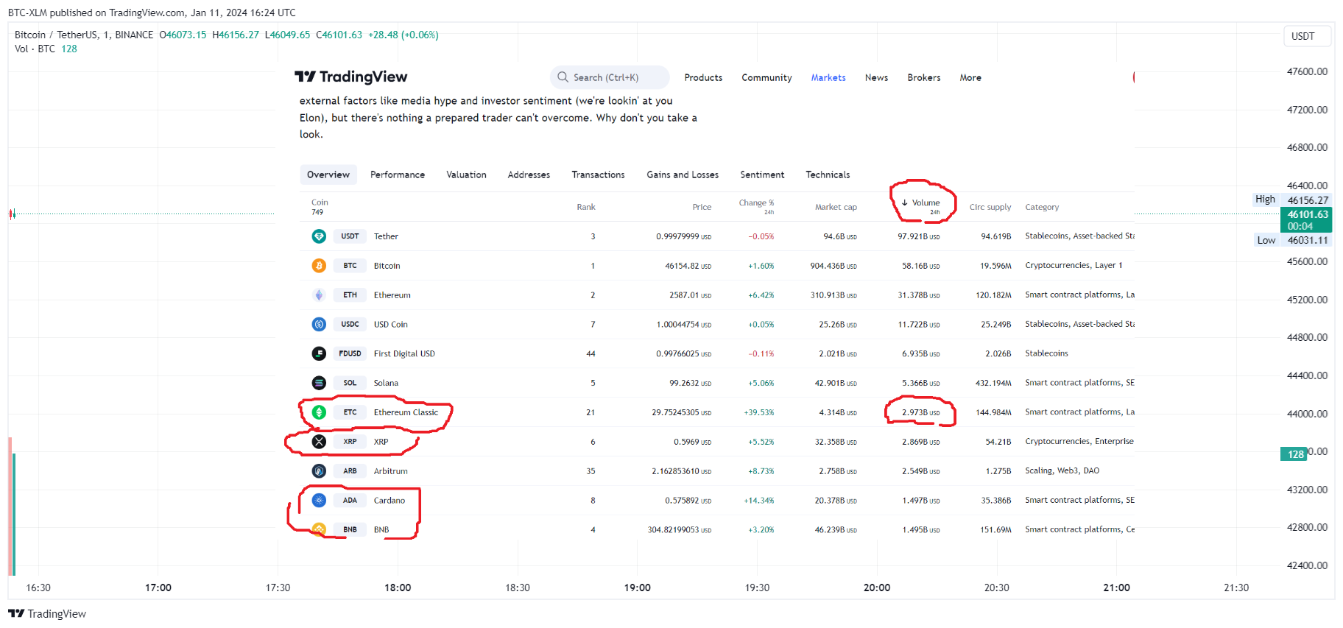Viewport: 1343px width, 628px height.
Task: Click the USDT currency button on the price axis
Action: coord(1307,36)
